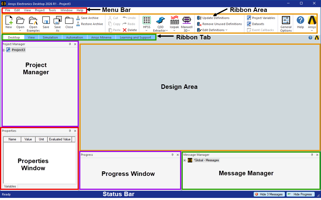Open the Icepak dropdown arrow

174,31
